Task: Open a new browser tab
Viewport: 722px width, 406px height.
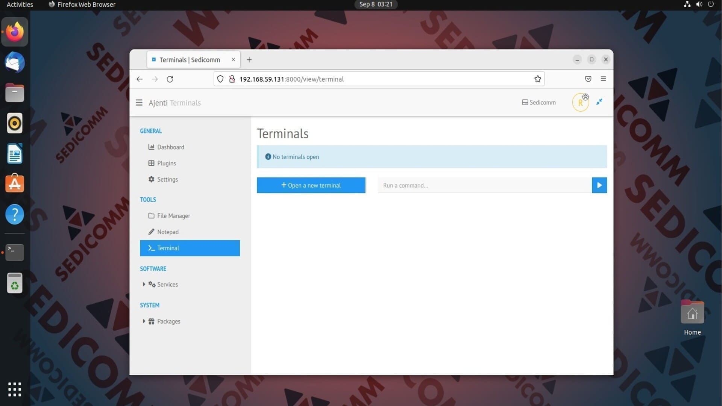Action: [x=249, y=60]
